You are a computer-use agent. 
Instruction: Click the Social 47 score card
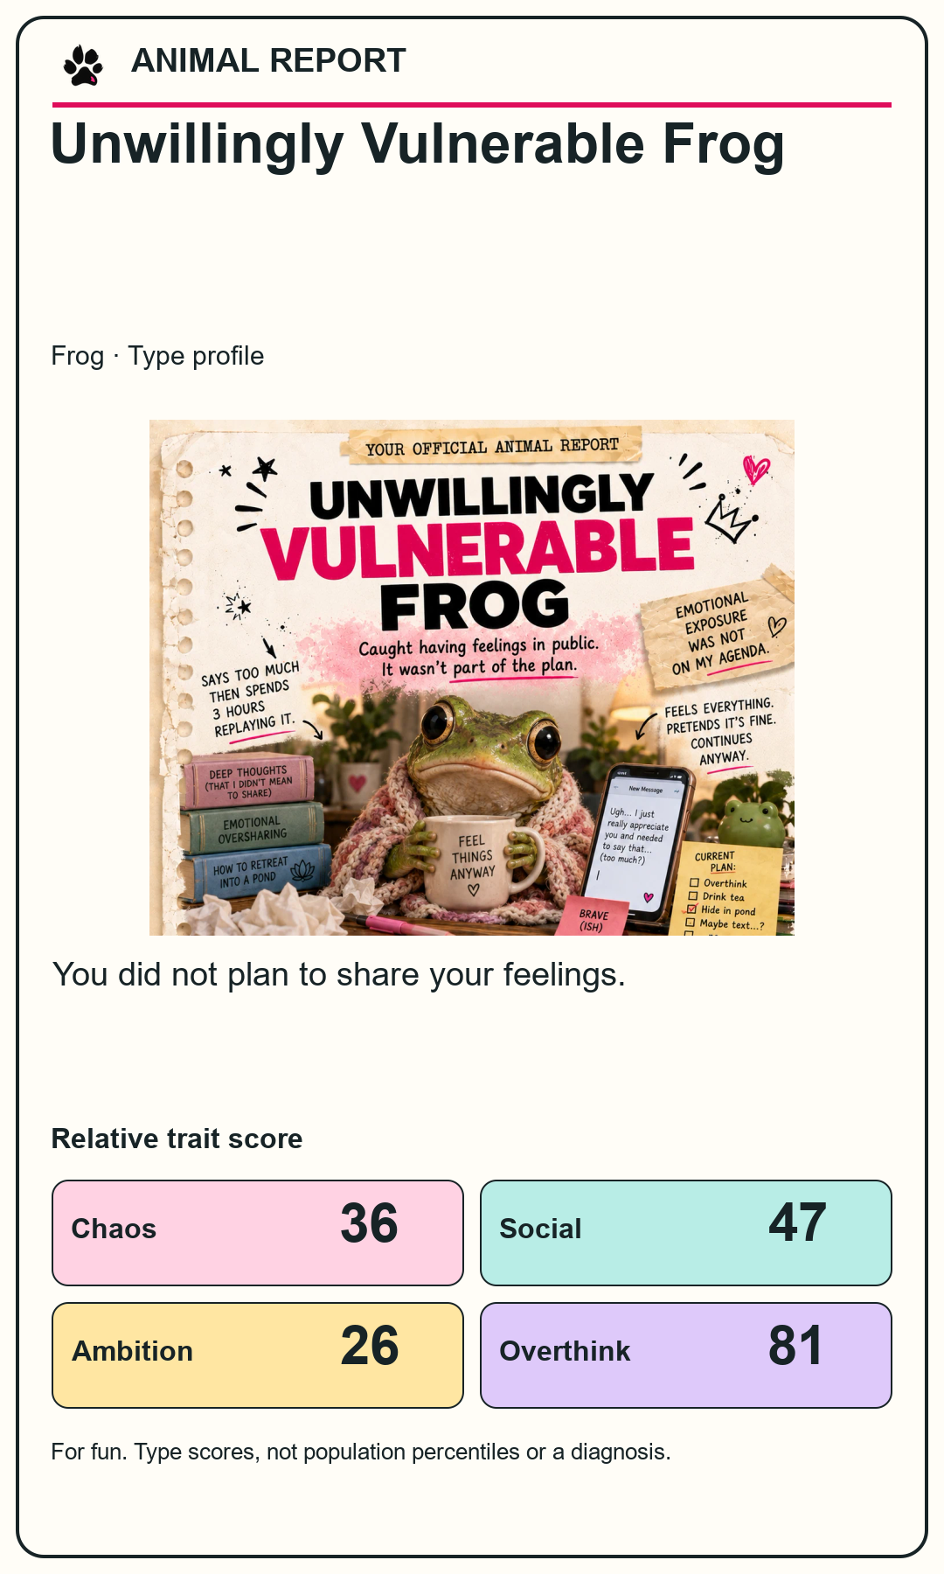[x=686, y=1233]
